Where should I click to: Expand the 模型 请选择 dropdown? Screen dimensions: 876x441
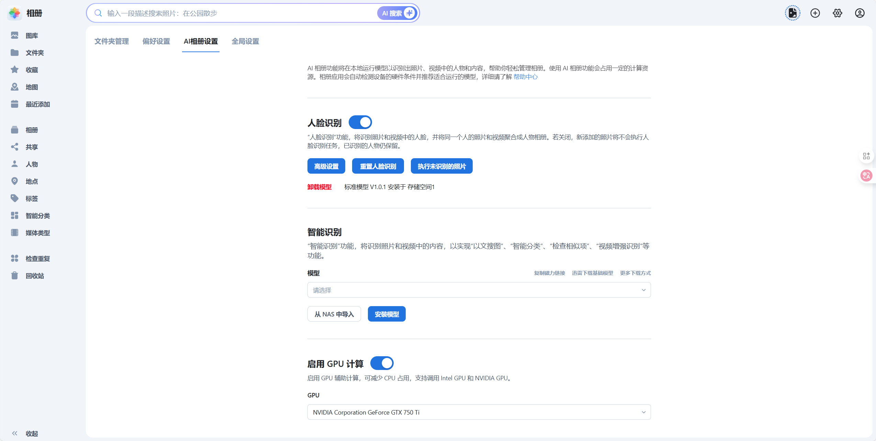[x=479, y=290]
